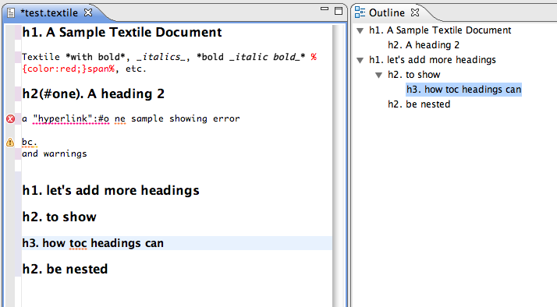
Task: Select 'h2. to show' in the Outline
Action: [x=413, y=75]
